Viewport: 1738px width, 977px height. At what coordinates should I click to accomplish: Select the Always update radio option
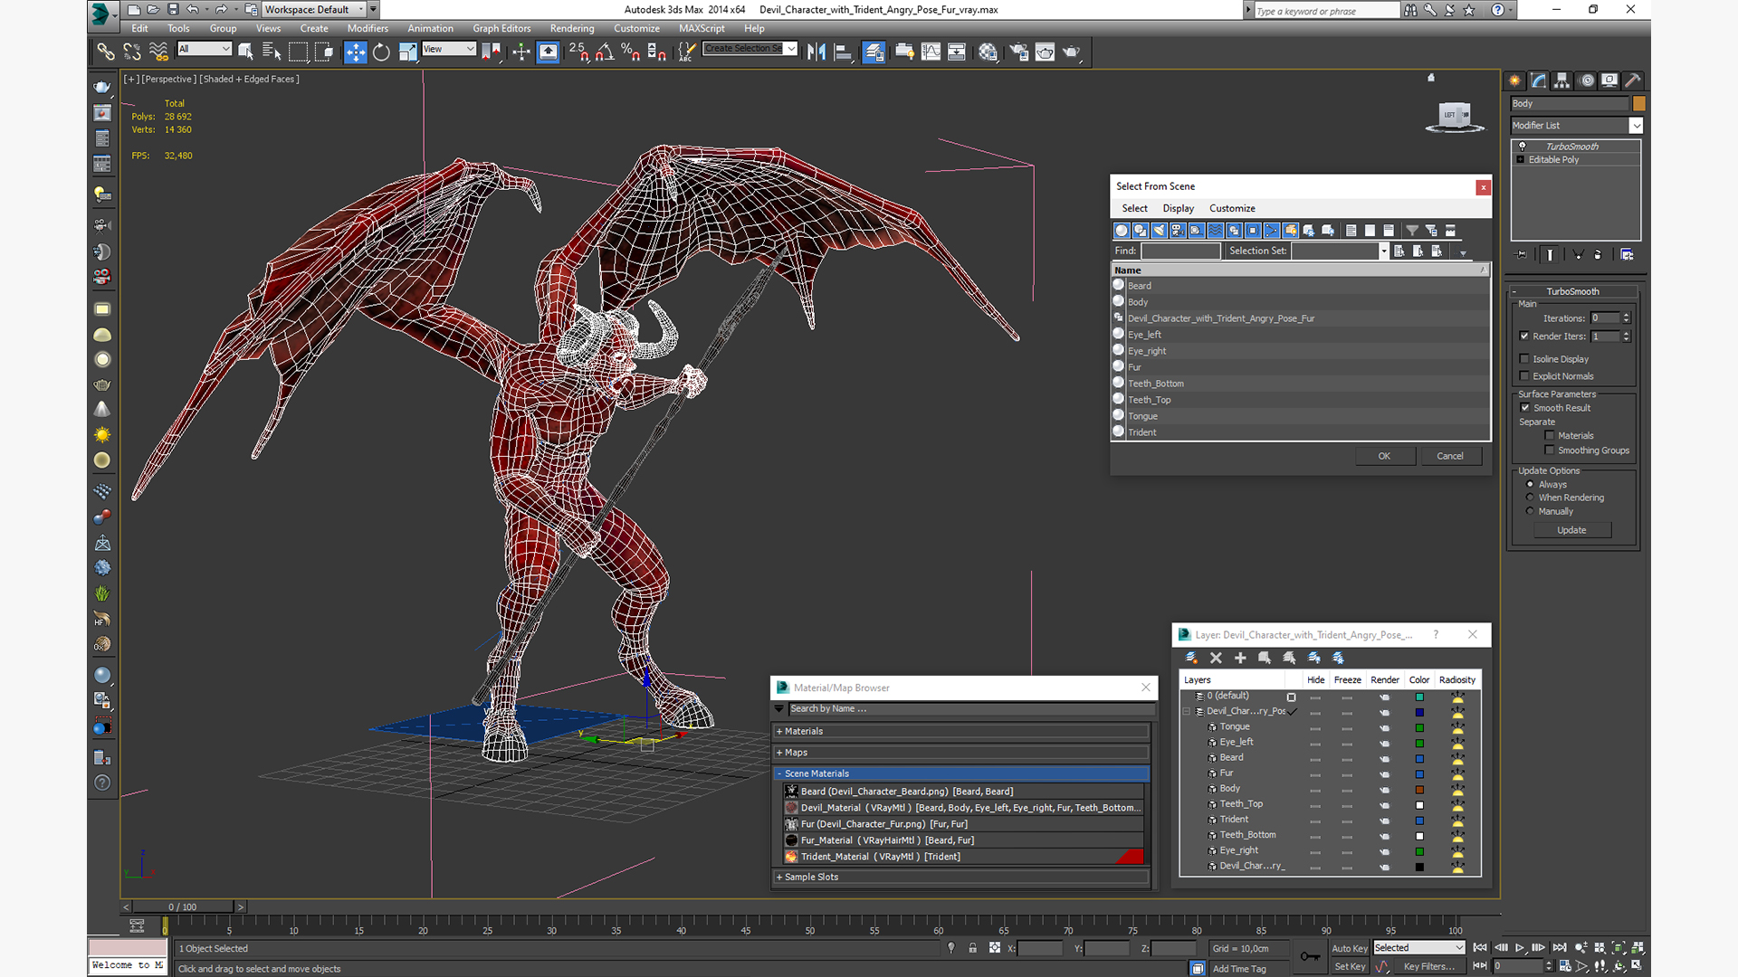pyautogui.click(x=1531, y=485)
